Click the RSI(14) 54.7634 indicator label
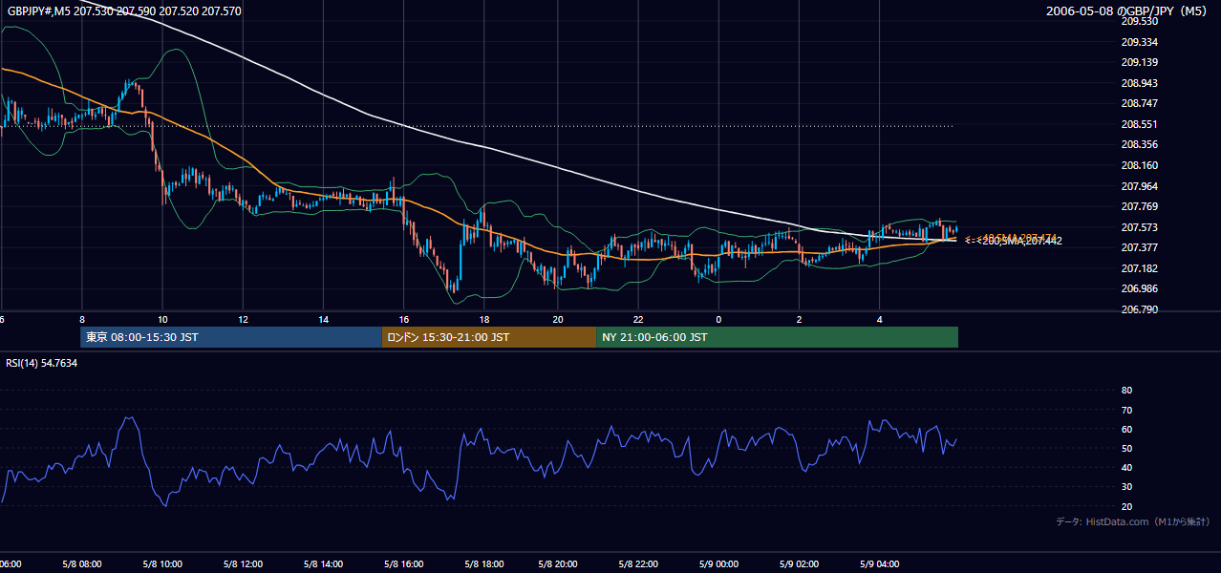Viewport: 1221px width, 573px height. pyautogui.click(x=42, y=363)
